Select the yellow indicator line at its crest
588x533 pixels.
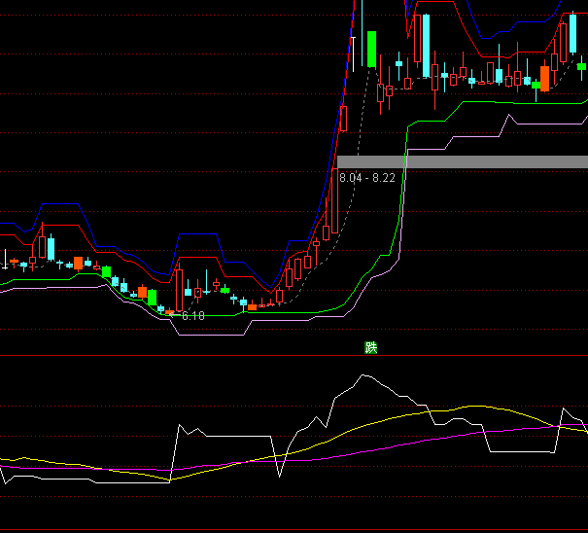tap(472, 406)
